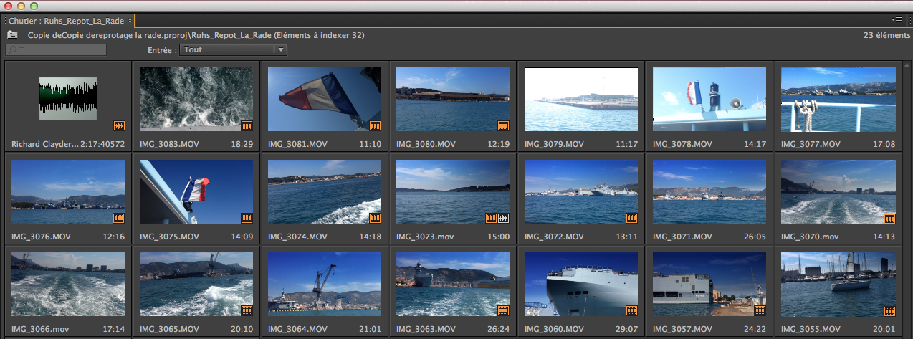Open the bin panel flyout menu
Viewport: 913px width, 339px height.
(897, 20)
